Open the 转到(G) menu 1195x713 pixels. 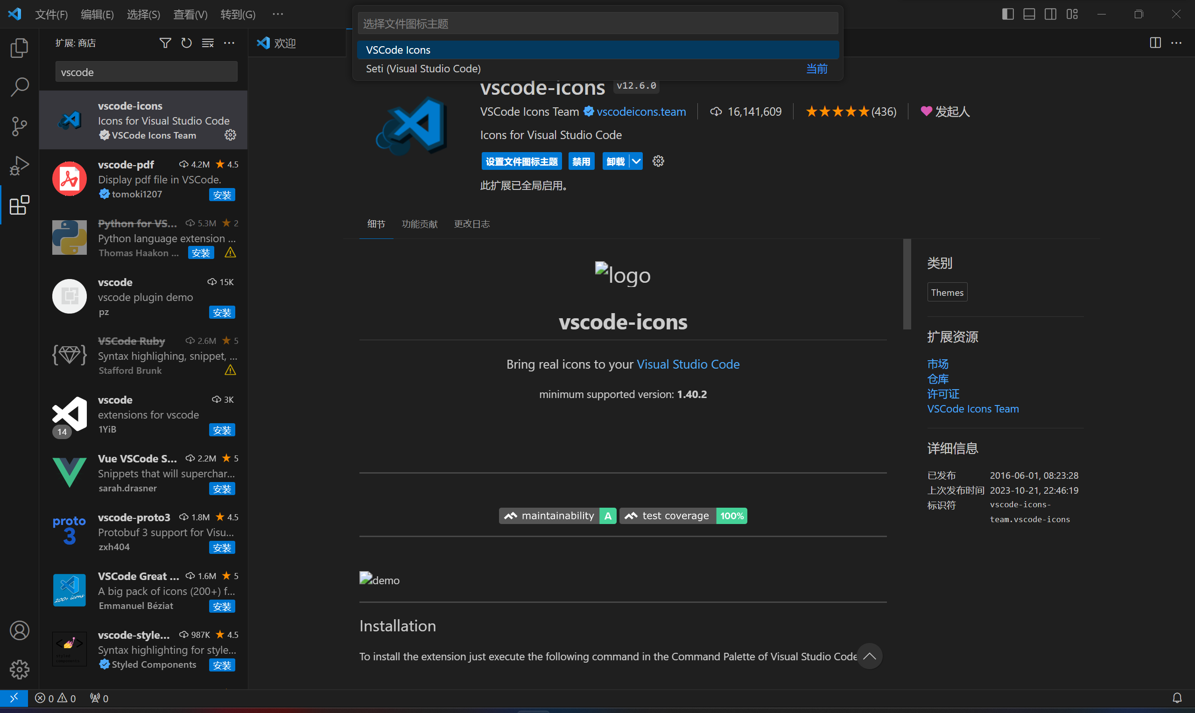[x=238, y=14]
